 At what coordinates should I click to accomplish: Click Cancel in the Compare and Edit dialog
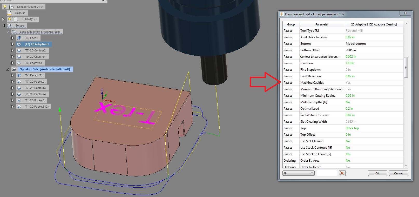click(x=398, y=173)
